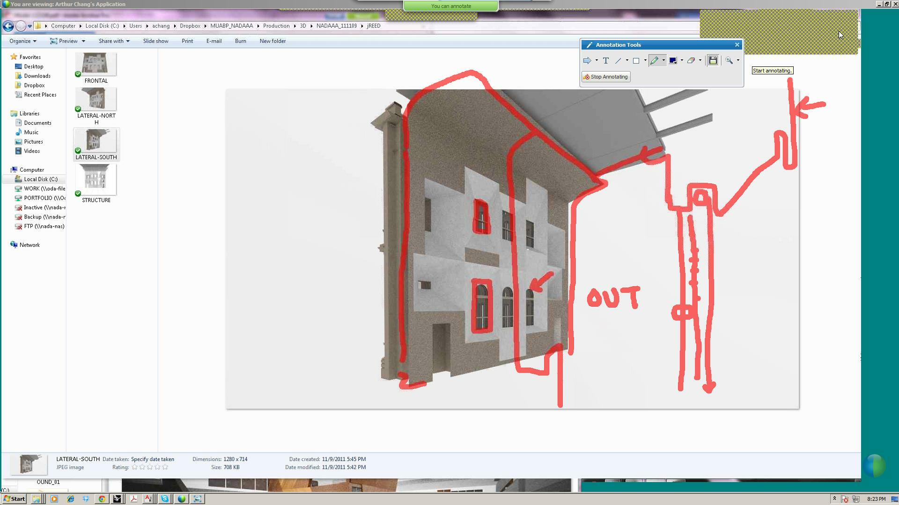
Task: Select the rectangle shape tool
Action: click(636, 60)
